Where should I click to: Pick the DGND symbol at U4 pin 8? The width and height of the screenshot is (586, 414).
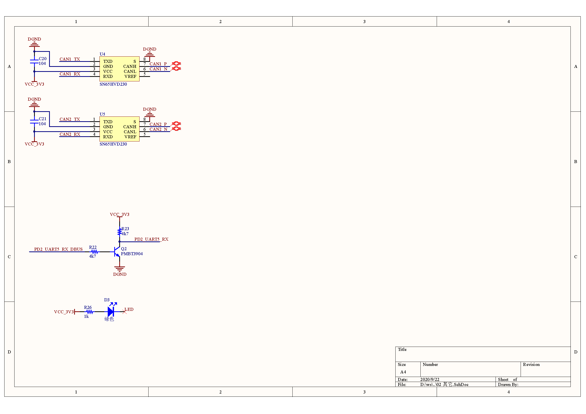[x=150, y=54]
